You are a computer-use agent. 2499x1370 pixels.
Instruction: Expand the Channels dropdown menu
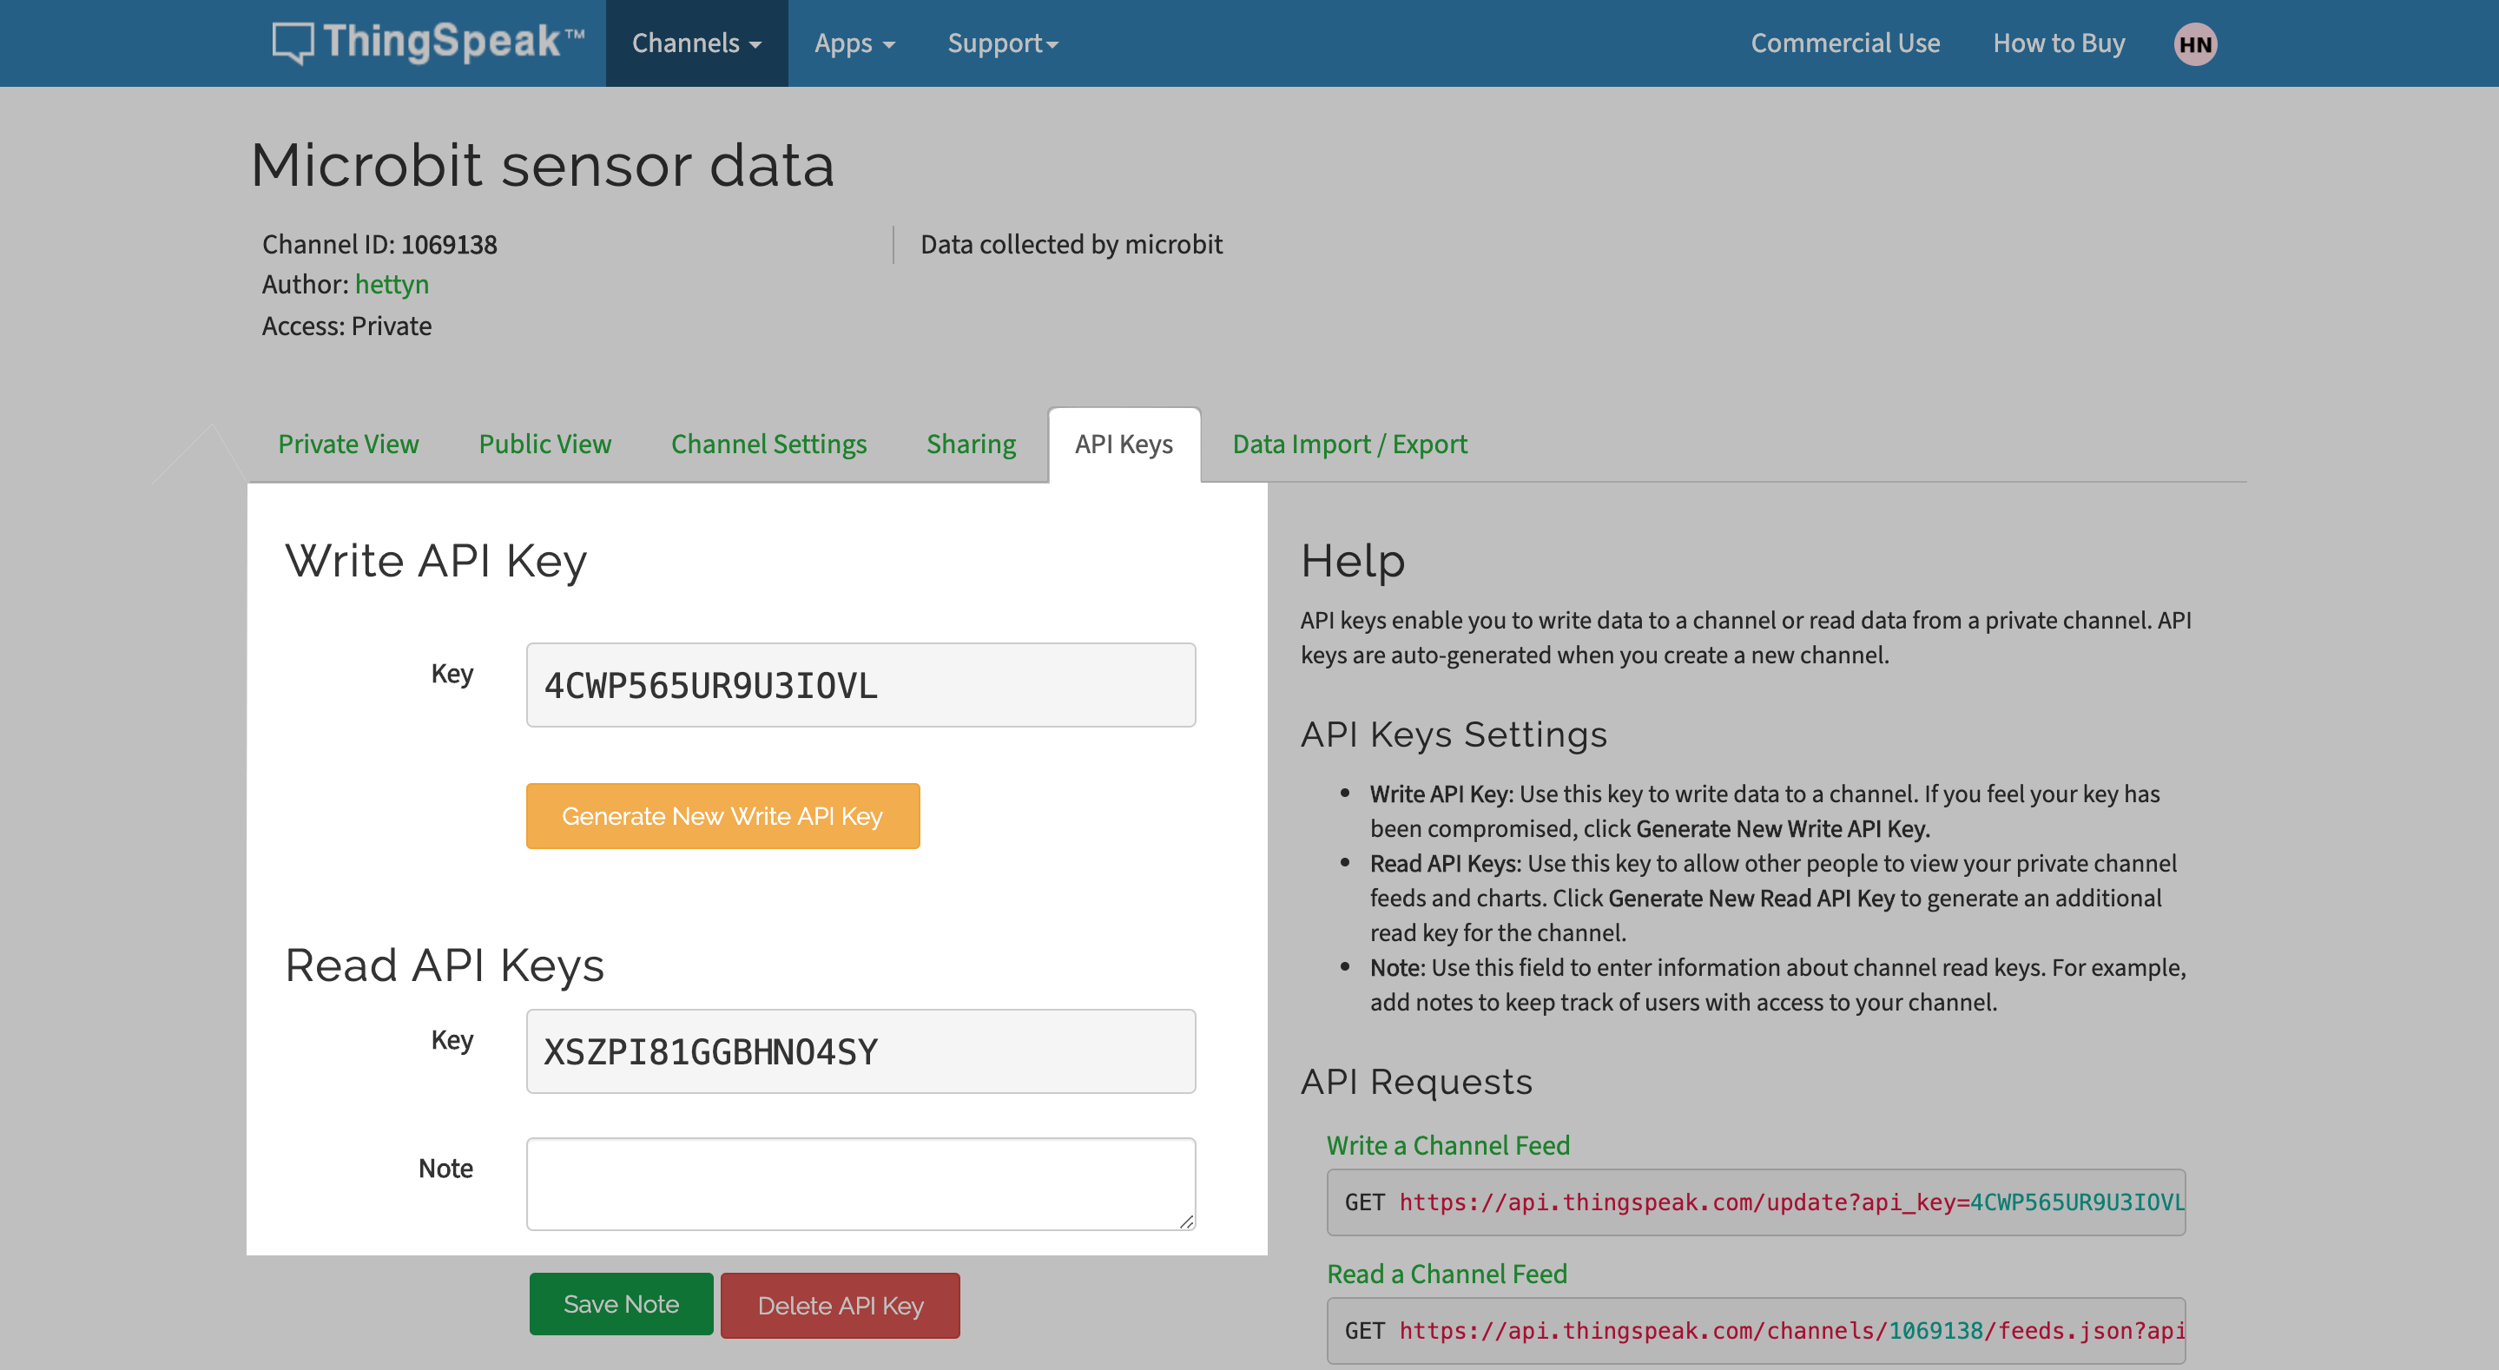[x=696, y=43]
